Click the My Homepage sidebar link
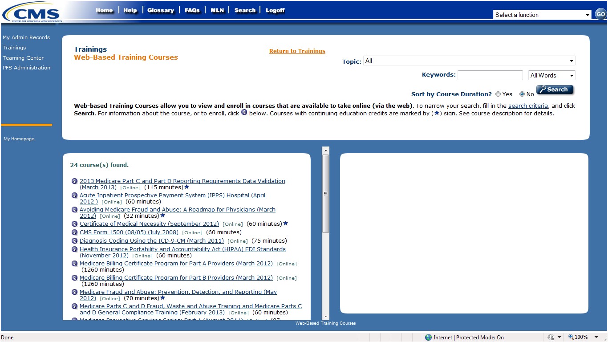The width and height of the screenshot is (608, 342). tap(19, 139)
